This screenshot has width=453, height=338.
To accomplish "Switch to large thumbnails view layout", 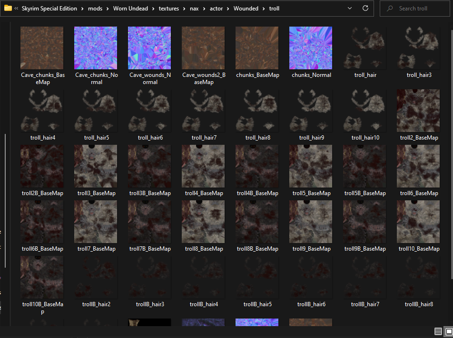I will tap(449, 331).
